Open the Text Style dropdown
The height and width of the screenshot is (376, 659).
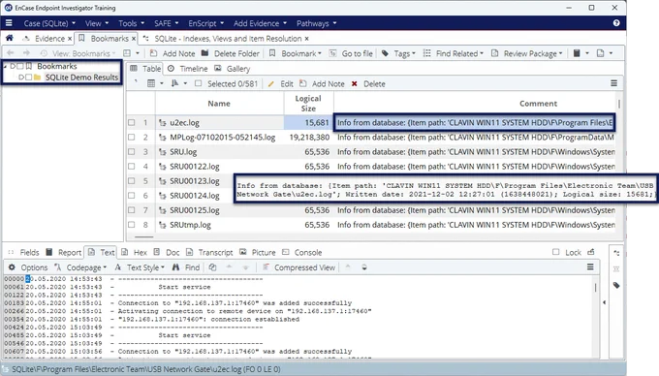tap(140, 267)
